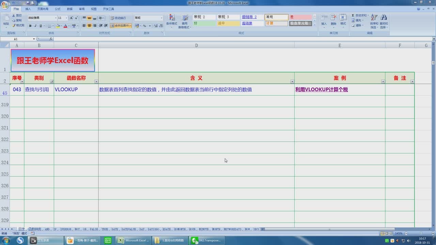
Task: Decrease font size with the shrink-font icon
Action: (x=76, y=18)
